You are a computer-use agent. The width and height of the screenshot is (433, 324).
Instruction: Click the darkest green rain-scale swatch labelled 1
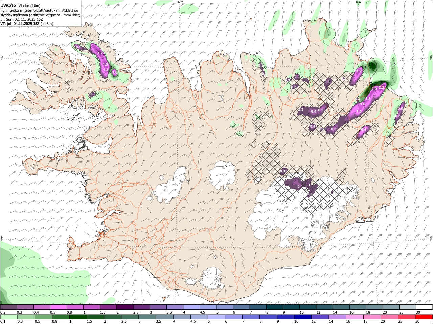tap(78, 317)
